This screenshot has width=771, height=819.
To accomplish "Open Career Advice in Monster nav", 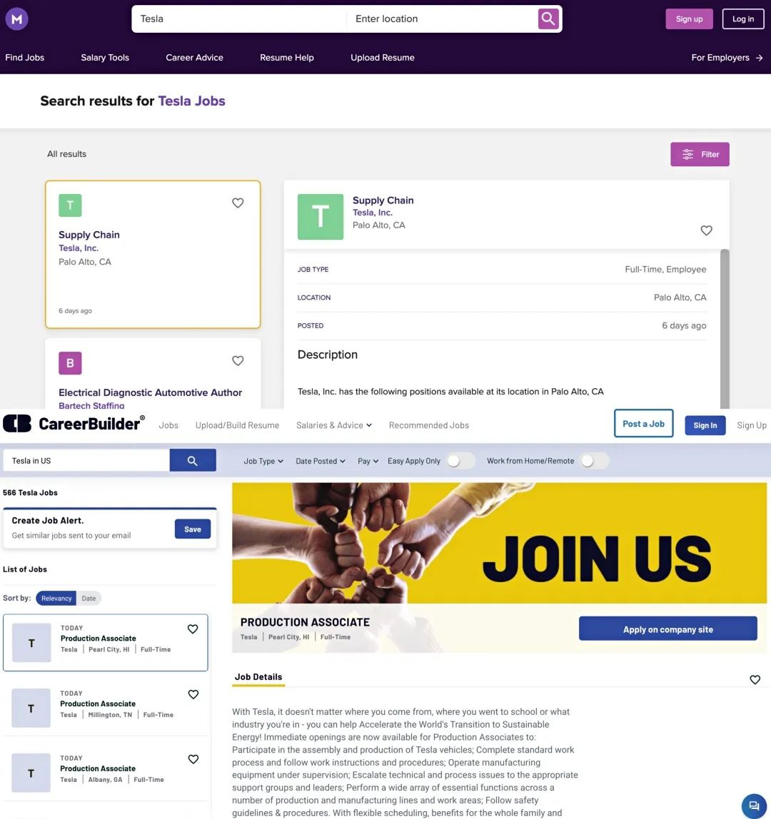I will pos(194,58).
